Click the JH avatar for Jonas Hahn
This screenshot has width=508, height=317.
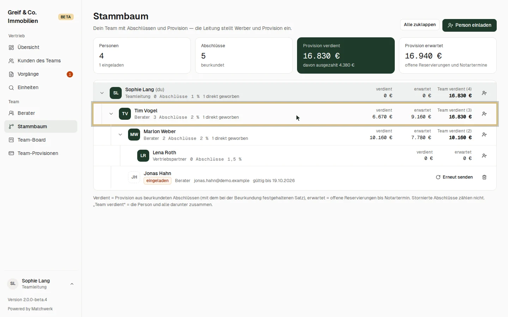coord(134,177)
